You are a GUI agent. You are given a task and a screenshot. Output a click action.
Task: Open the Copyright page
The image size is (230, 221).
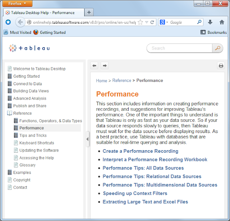(22, 180)
